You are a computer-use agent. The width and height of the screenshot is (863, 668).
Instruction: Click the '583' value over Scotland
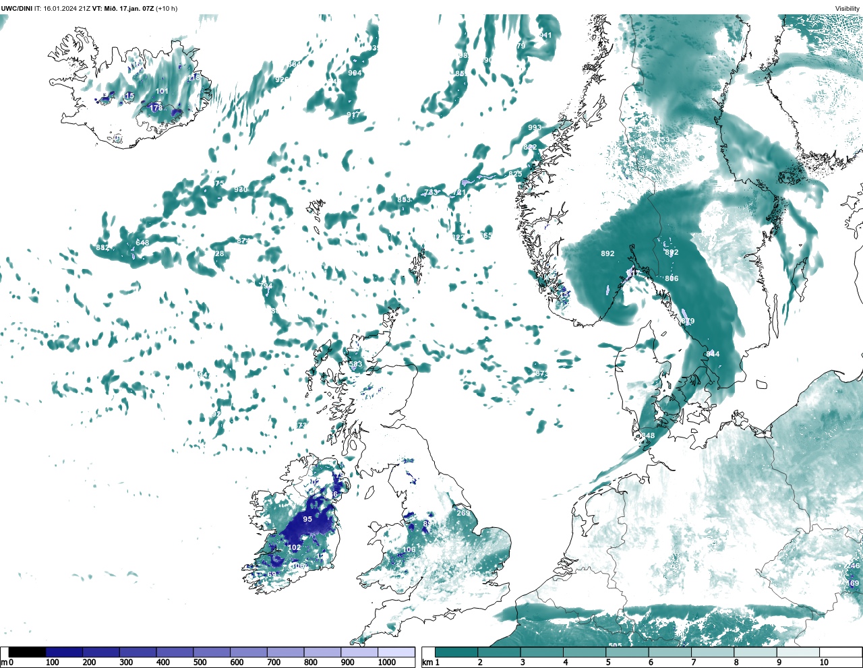(x=355, y=364)
